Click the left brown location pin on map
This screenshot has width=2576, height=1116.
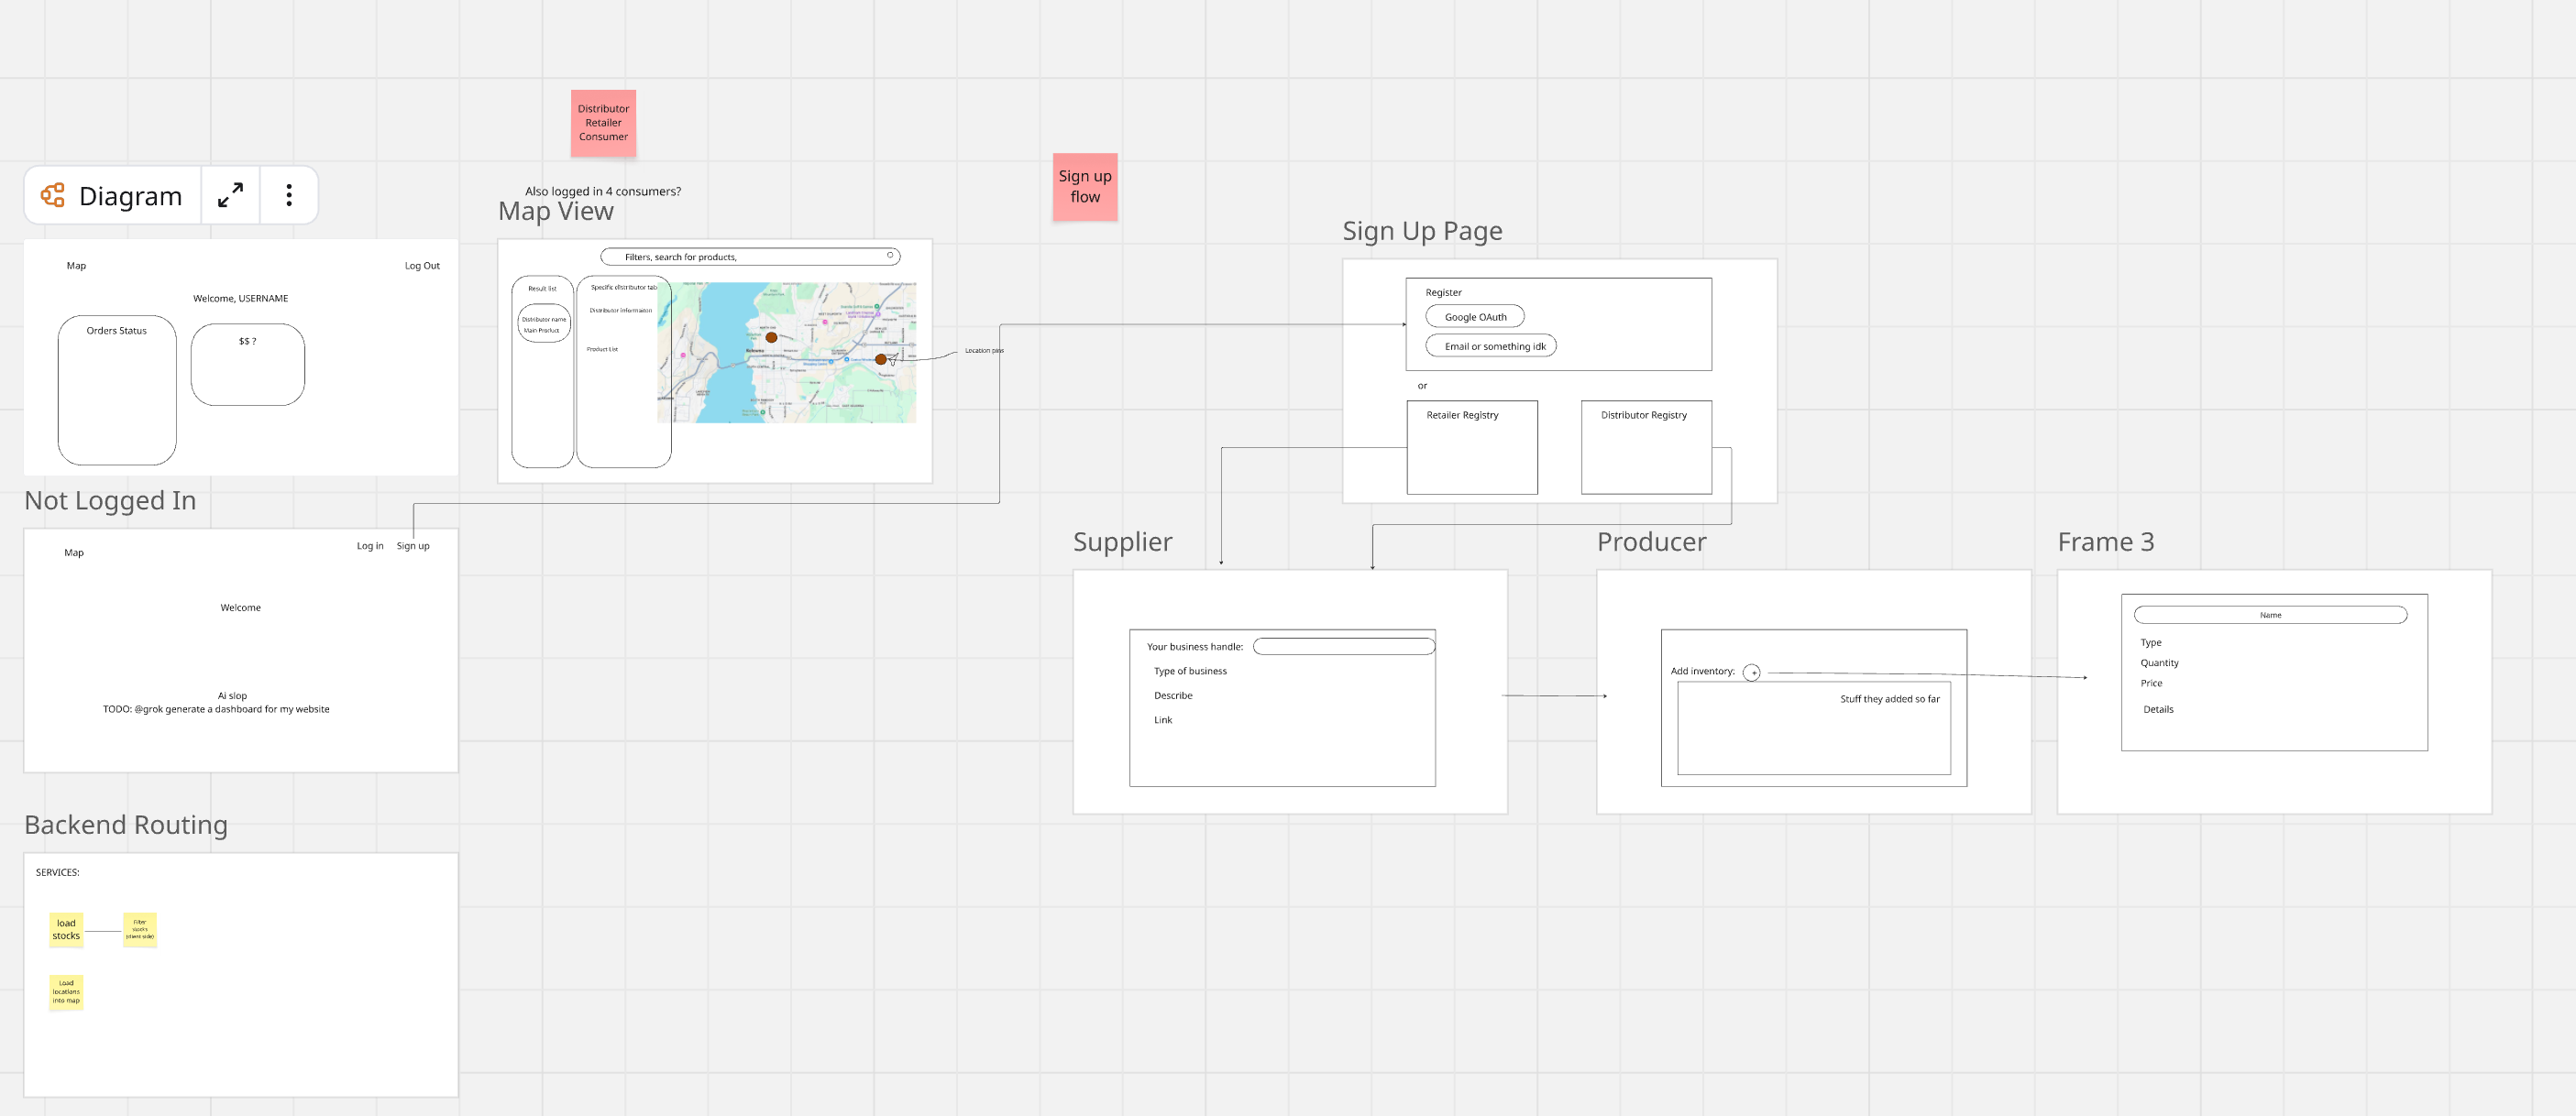771,338
